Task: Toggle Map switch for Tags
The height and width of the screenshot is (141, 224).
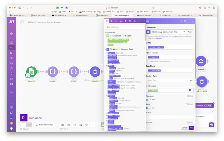Action: click(187, 104)
